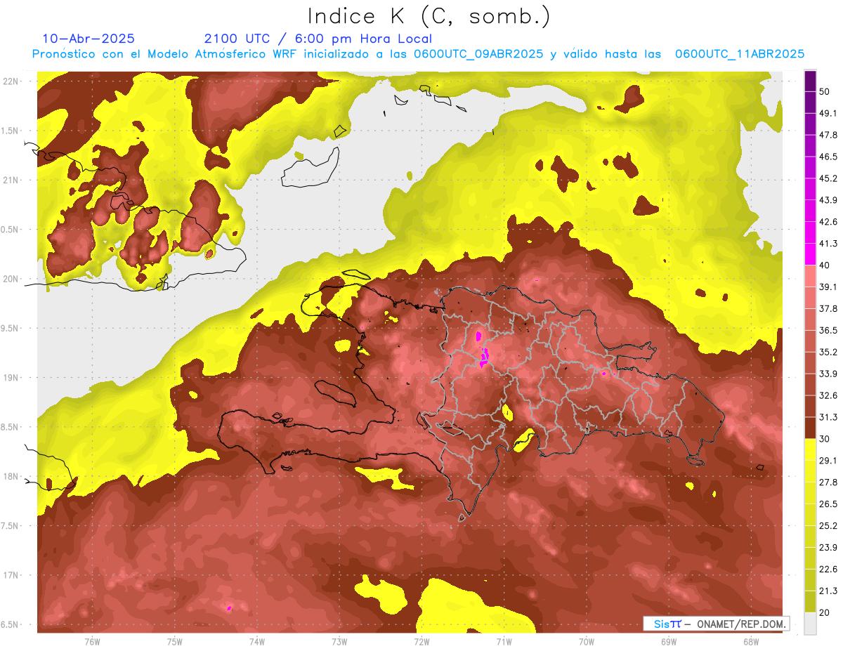Pick the dark purple swatch beside 50

pos(810,82)
